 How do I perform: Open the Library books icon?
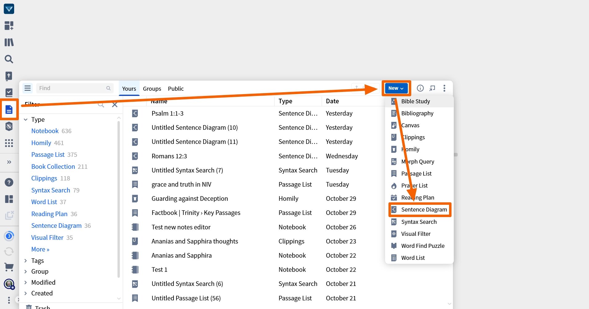pyautogui.click(x=9, y=42)
